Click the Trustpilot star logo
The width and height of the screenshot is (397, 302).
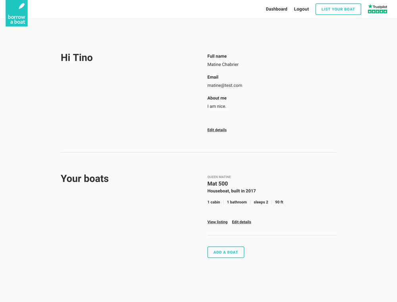click(x=377, y=7)
